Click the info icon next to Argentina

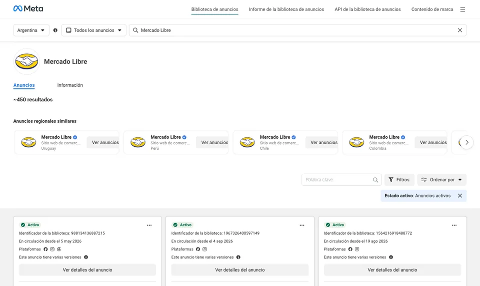pos(55,30)
